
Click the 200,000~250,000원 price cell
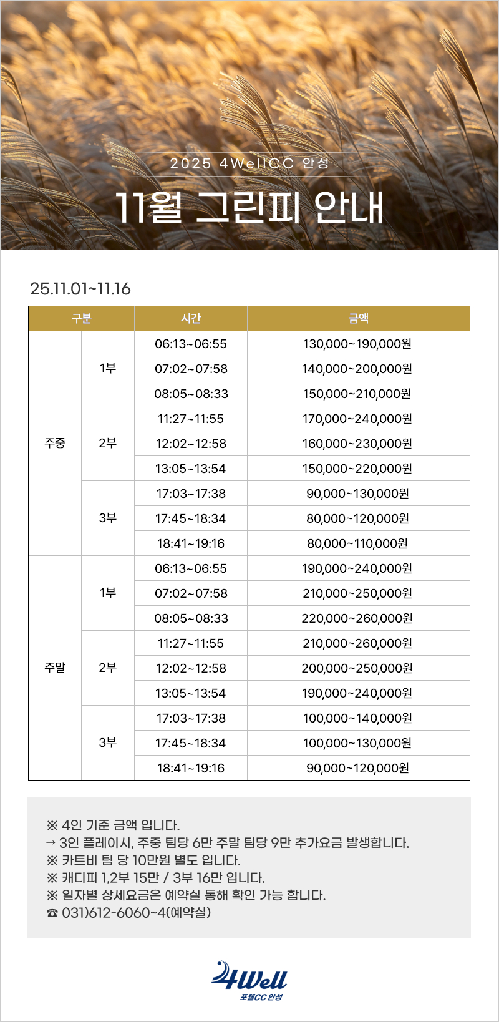(x=357, y=668)
